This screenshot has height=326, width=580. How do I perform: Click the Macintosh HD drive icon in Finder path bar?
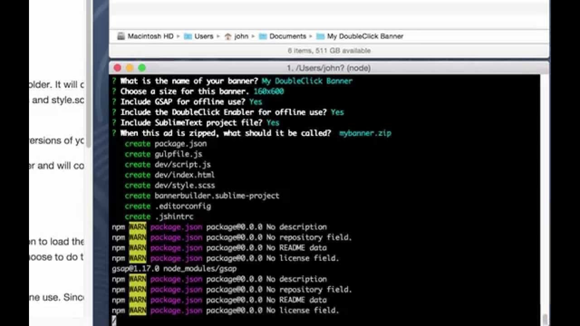(x=121, y=36)
